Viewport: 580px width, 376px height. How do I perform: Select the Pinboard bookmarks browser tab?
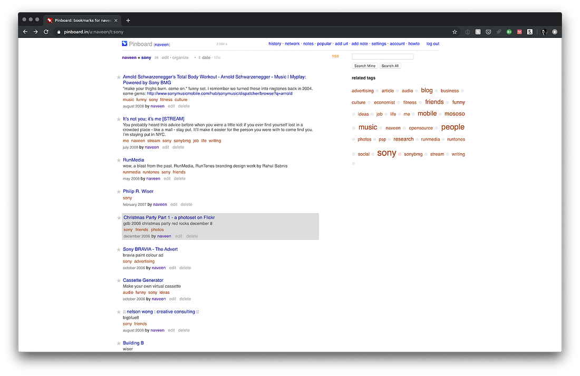click(82, 21)
